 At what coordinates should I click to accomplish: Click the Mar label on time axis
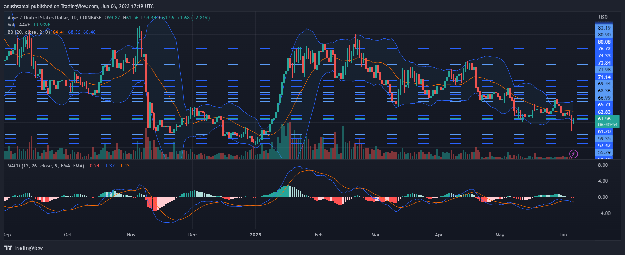point(375,235)
